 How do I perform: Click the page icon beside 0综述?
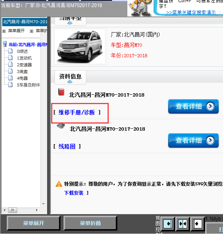click(10, 51)
